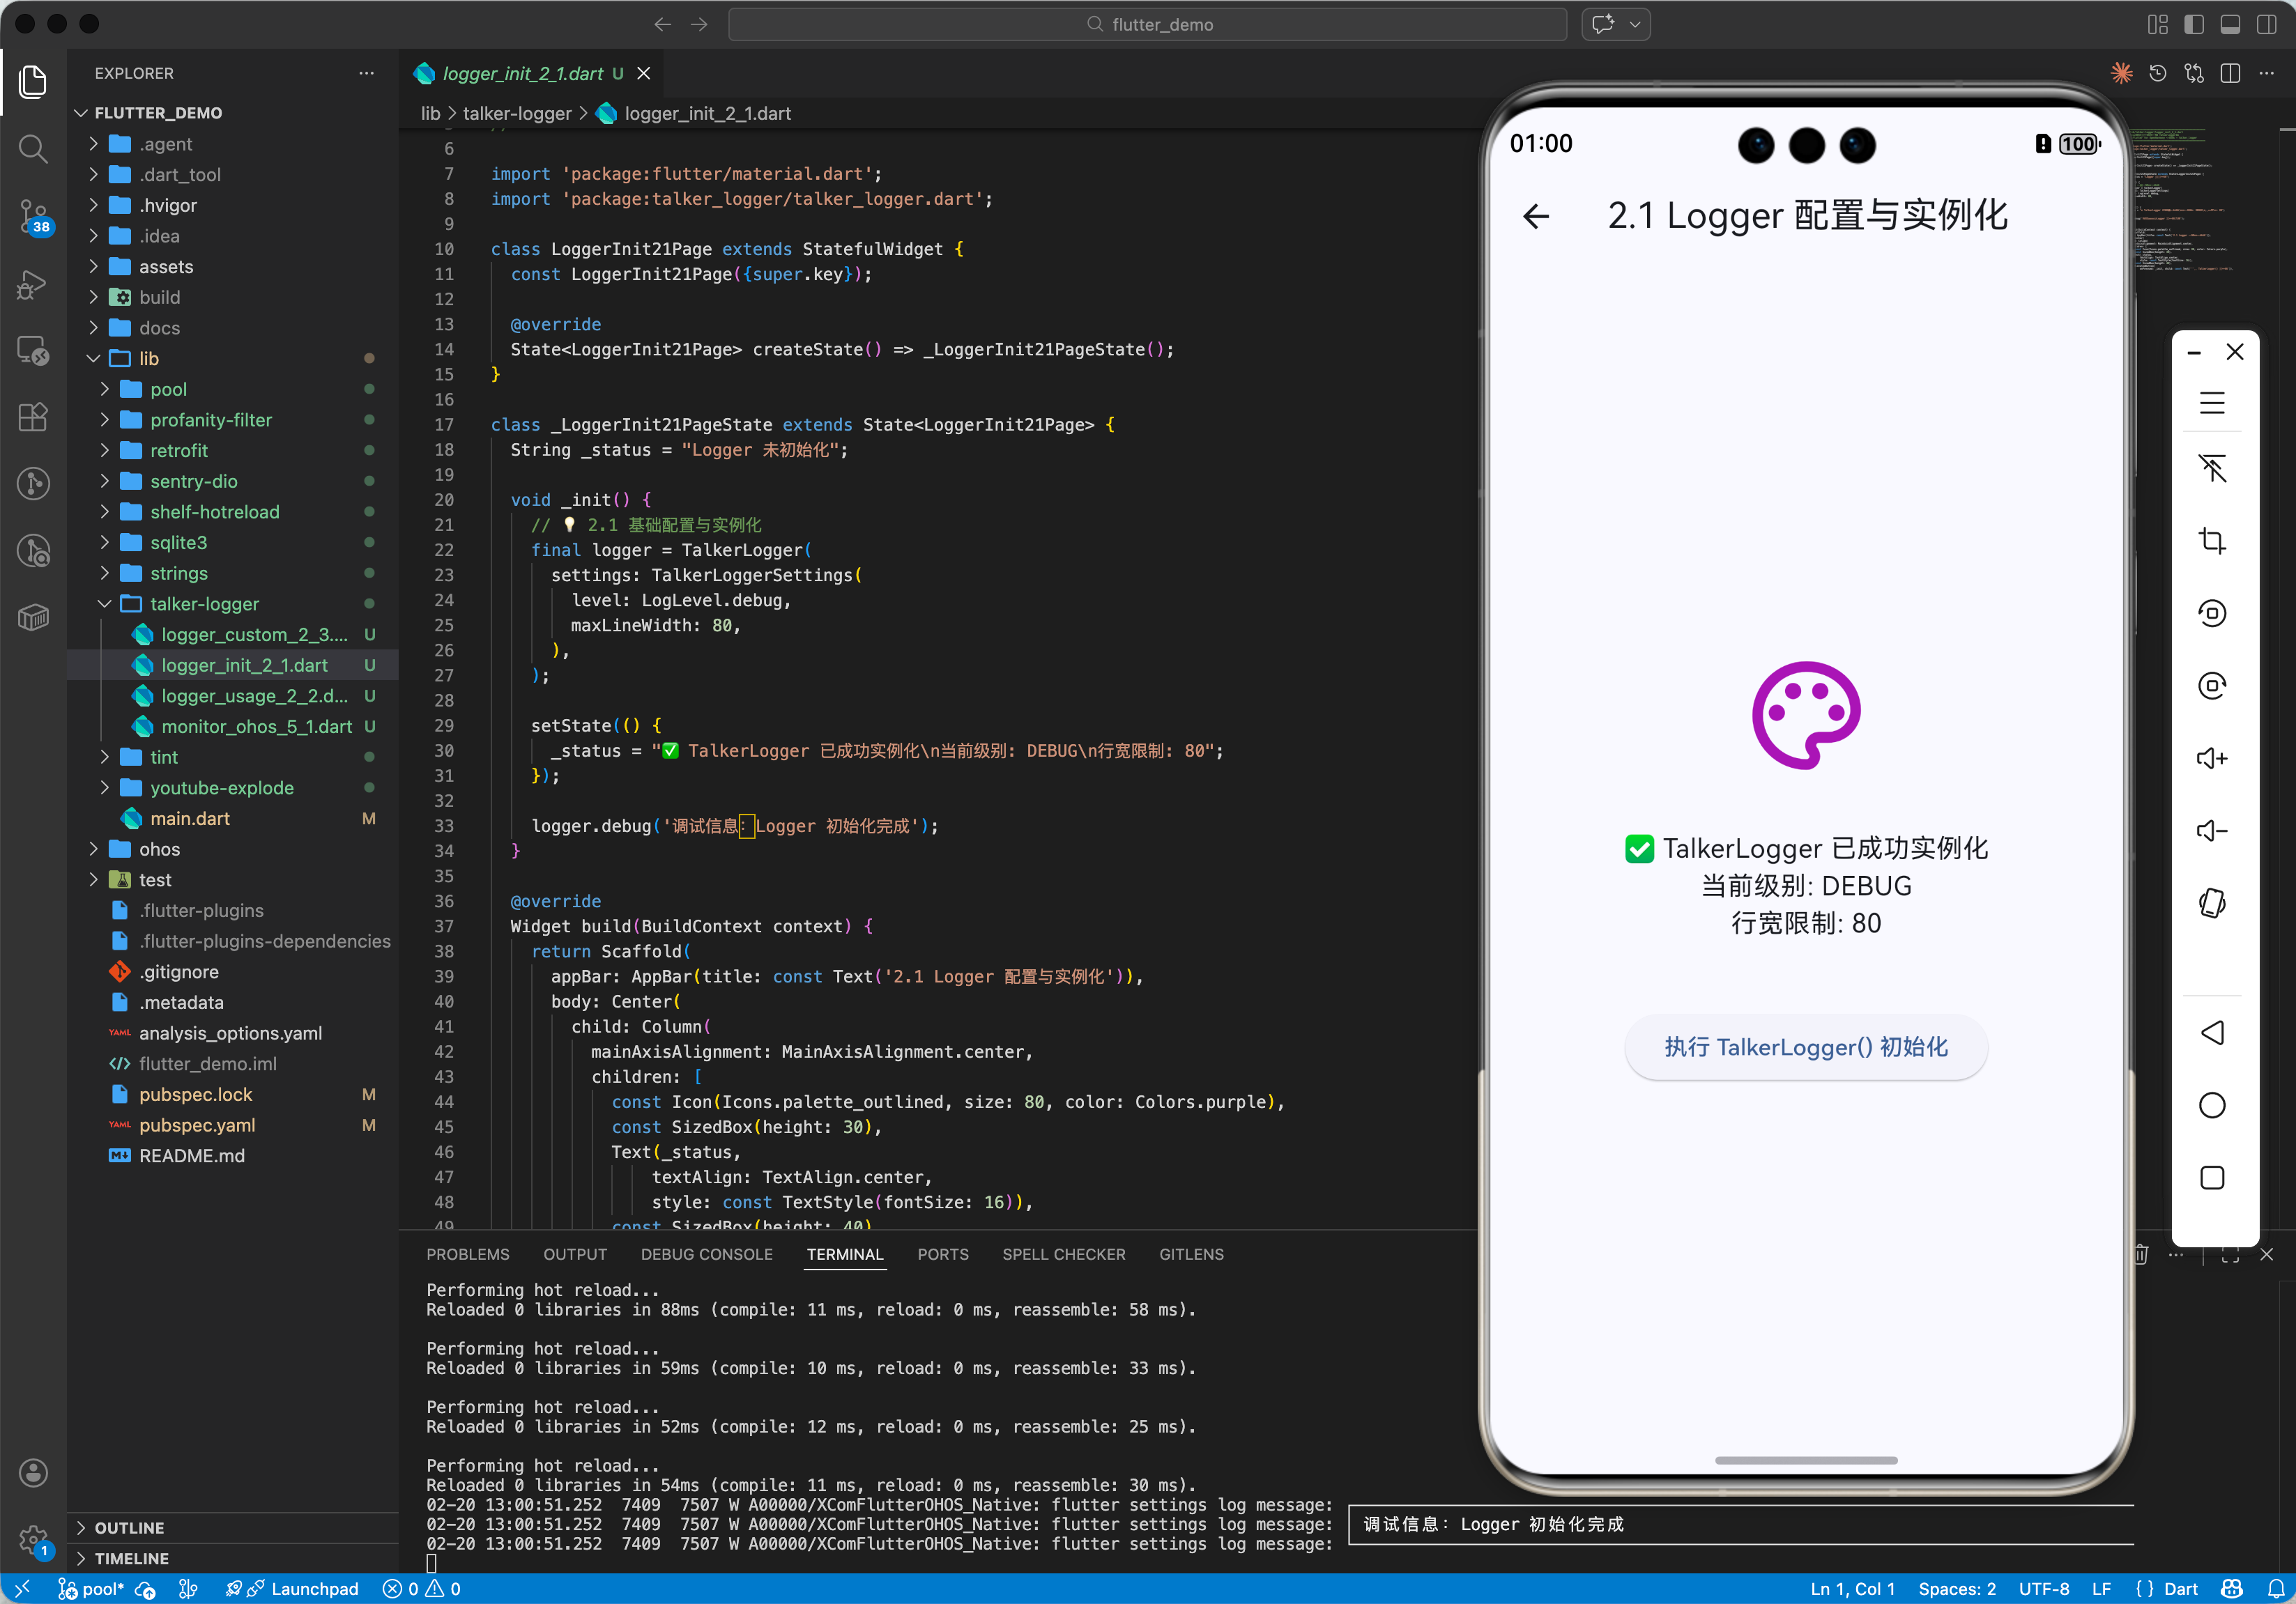The height and width of the screenshot is (1604, 2296).
Task: Open the emulator toolbar hamburger menu
Action: click(x=2211, y=403)
